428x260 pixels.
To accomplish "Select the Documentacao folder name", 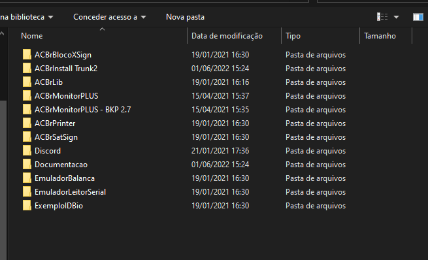I will (x=61, y=165).
